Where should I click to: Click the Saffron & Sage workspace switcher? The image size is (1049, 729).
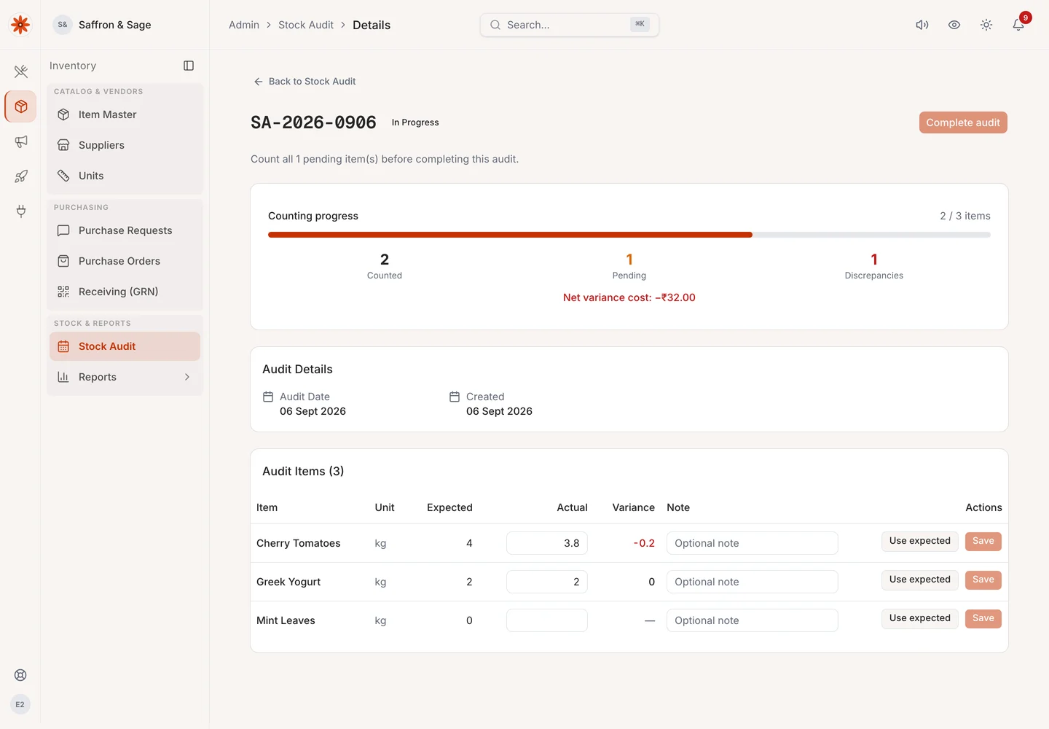(x=103, y=25)
